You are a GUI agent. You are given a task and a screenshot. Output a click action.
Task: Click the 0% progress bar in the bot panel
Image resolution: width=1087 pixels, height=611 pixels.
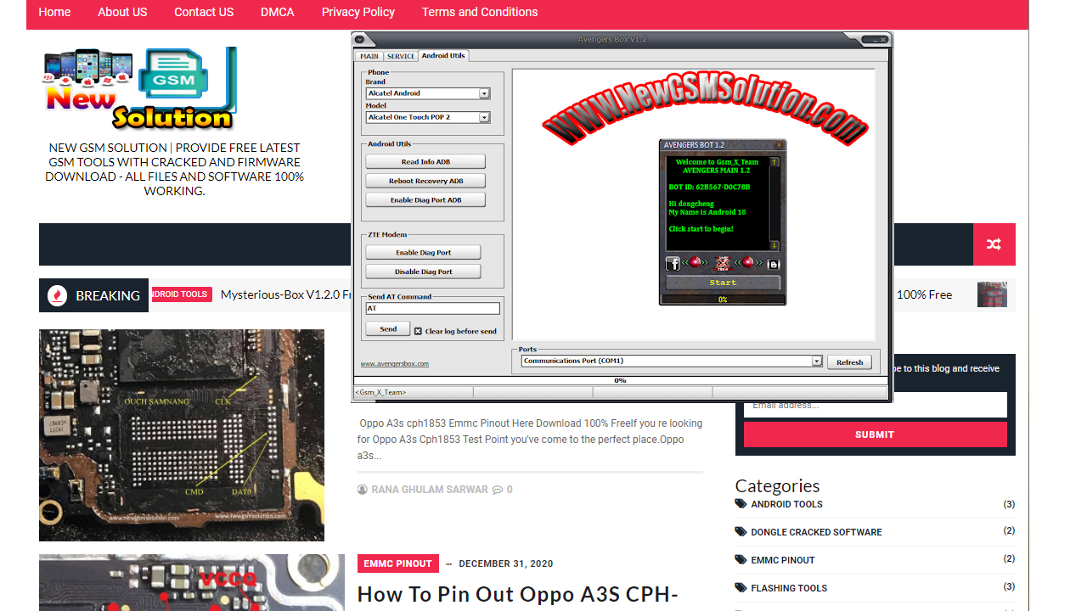pos(722,299)
